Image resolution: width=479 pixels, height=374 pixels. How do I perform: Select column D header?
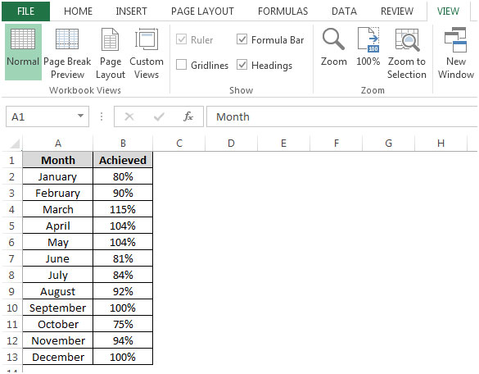point(231,144)
